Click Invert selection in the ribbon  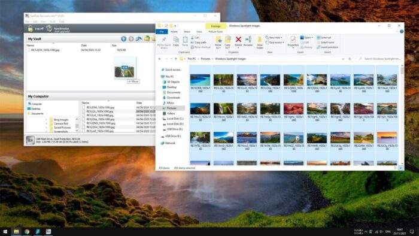pos(327,47)
